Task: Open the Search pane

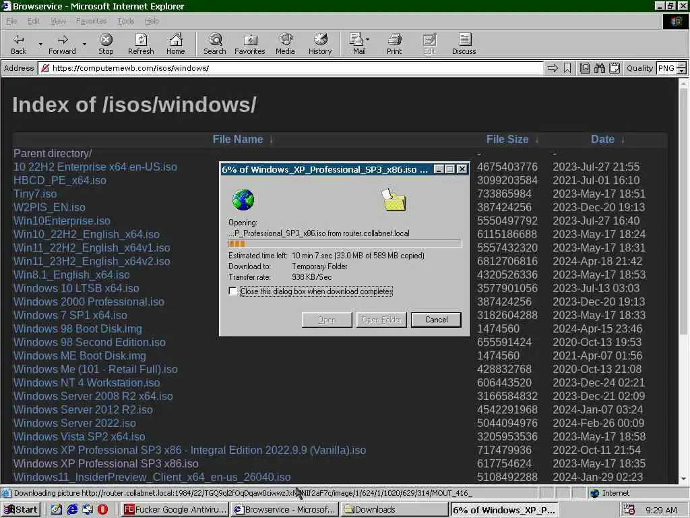Action: [215, 44]
